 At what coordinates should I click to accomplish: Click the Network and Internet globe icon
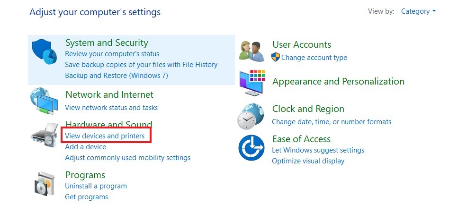(44, 101)
